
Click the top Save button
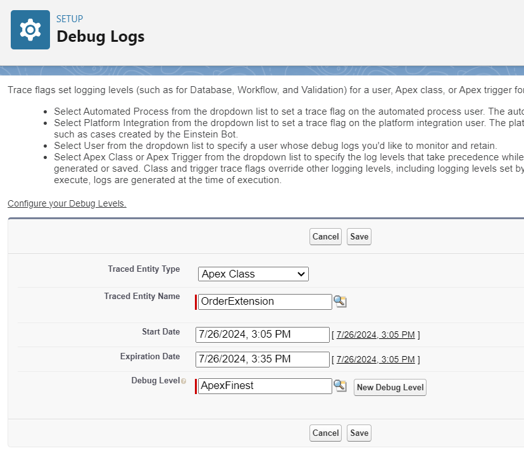pyautogui.click(x=359, y=236)
